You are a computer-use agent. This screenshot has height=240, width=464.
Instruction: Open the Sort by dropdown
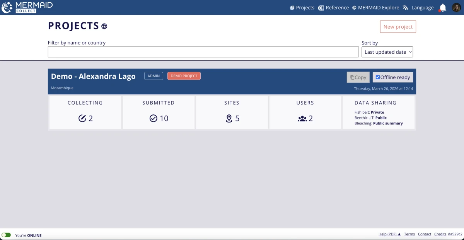[387, 52]
